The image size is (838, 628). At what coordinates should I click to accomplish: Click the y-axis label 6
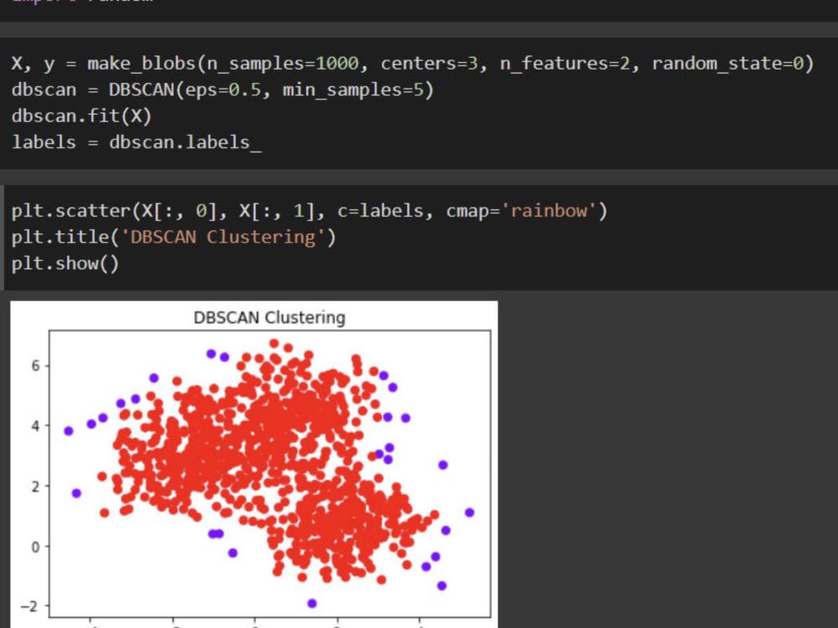click(35, 366)
